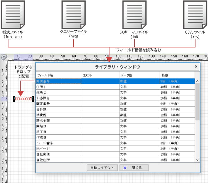Screen dimensions: 208x183
Task: Click the rightmost document icon
Action: 195,15
